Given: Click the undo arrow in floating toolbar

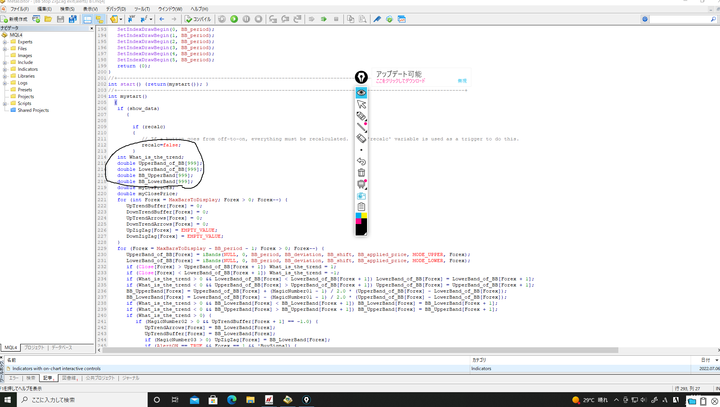Looking at the screenshot, I should (x=361, y=161).
